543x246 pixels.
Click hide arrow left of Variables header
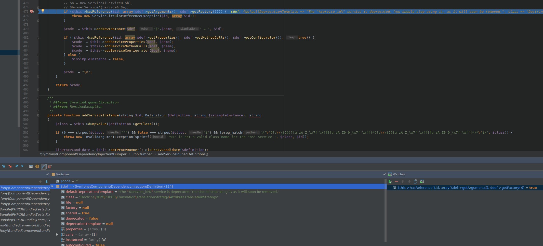click(x=48, y=174)
